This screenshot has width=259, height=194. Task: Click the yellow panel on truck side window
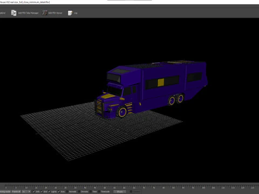coord(161,82)
